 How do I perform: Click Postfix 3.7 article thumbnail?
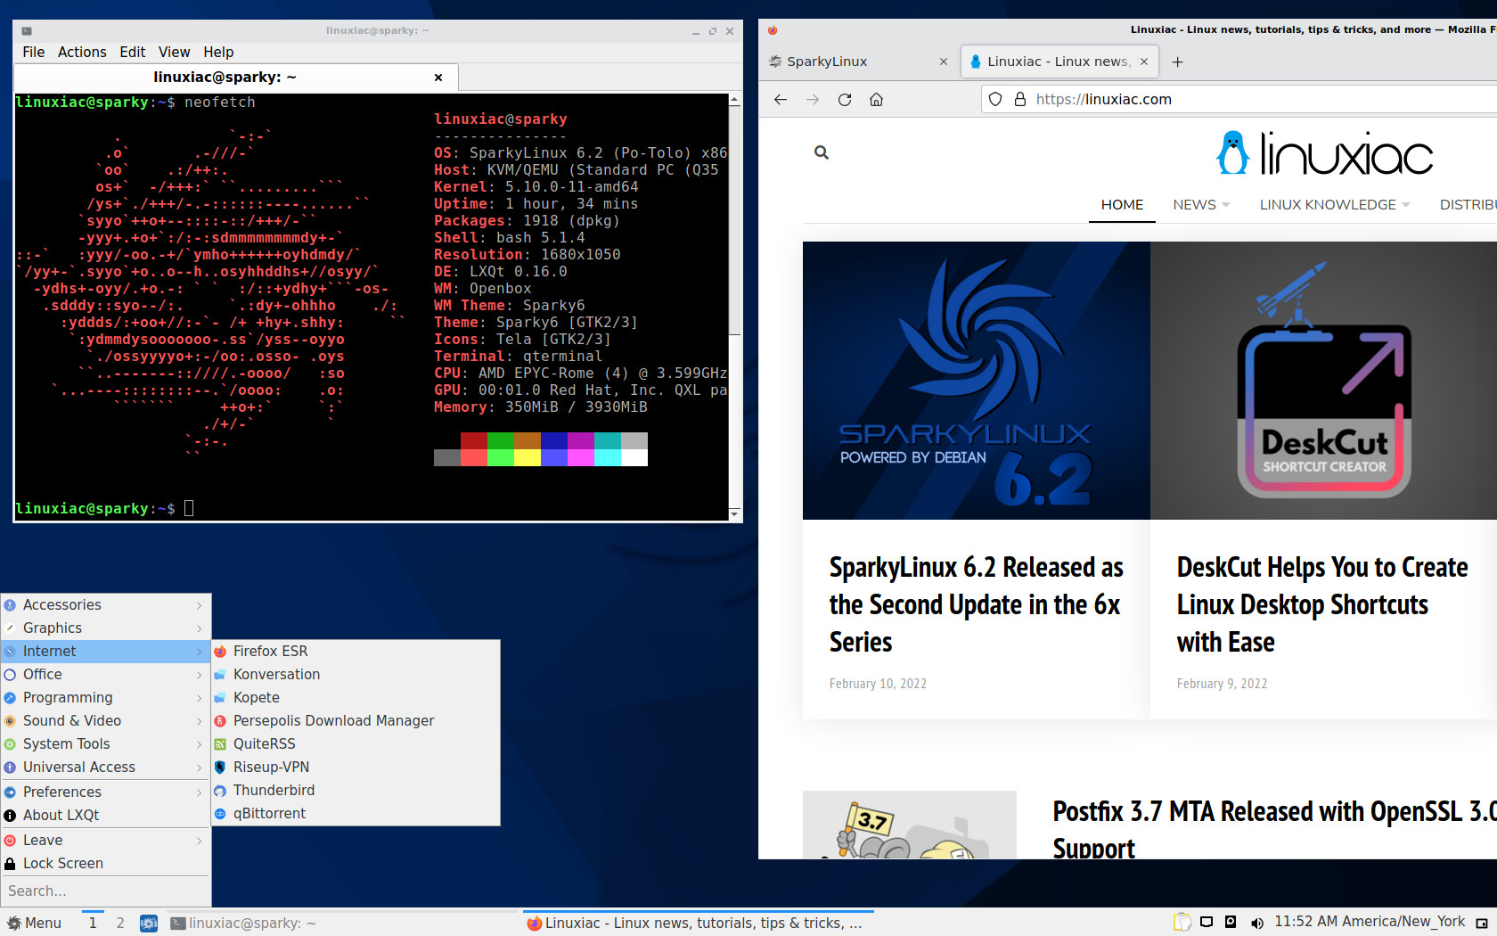tap(910, 825)
